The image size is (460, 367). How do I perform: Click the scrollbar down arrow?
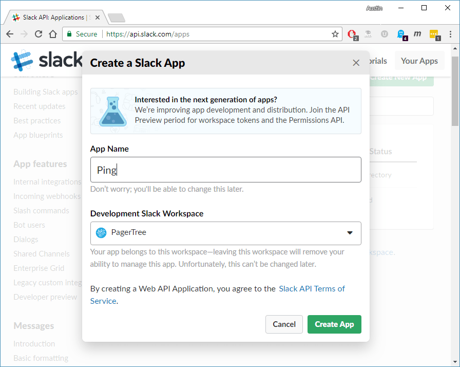455,362
